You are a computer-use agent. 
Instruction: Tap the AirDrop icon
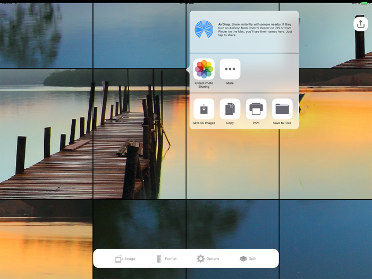click(204, 29)
